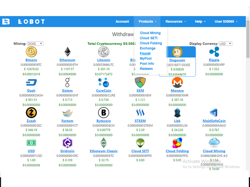Click the Ethereum Classic green icon
This screenshot has width=250, height=187.
(x=104, y=143)
